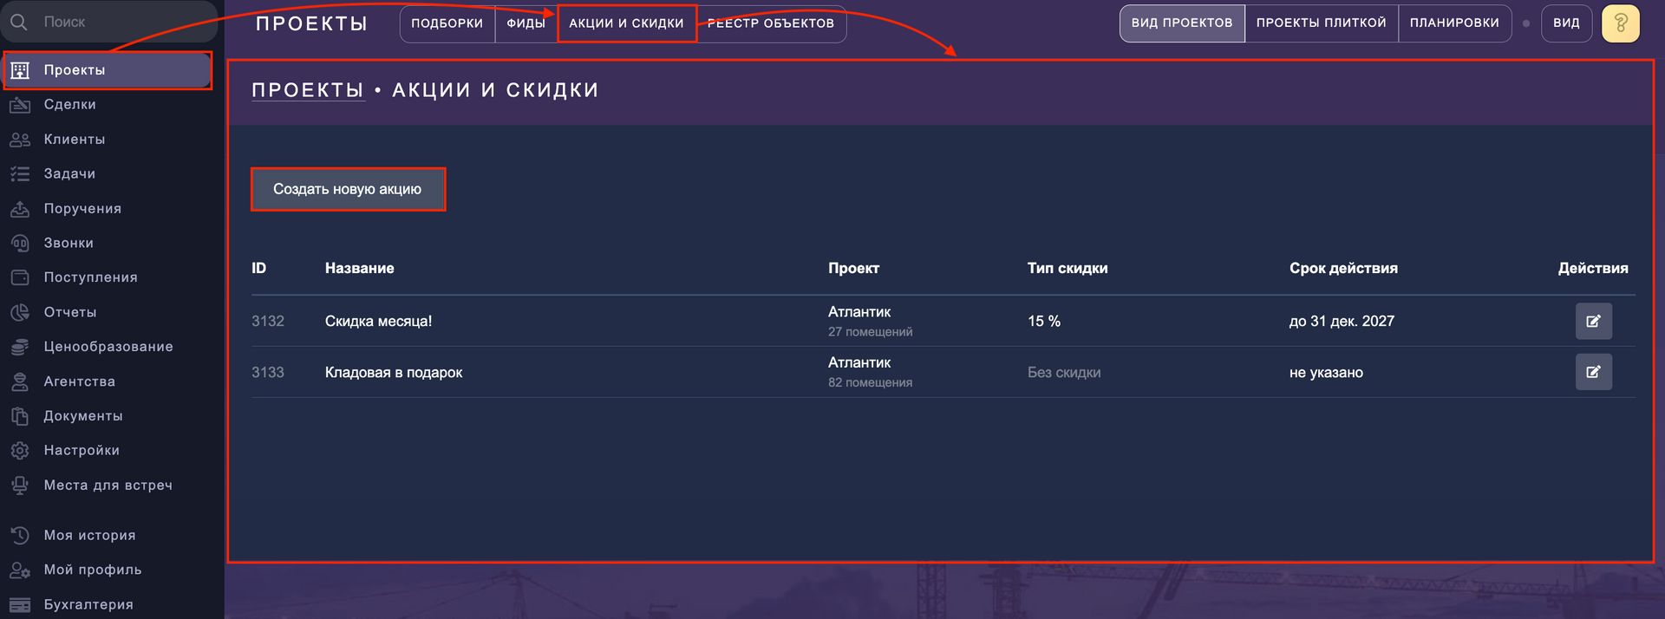Click ID 3133 cell
The height and width of the screenshot is (619, 1665).
(x=268, y=372)
